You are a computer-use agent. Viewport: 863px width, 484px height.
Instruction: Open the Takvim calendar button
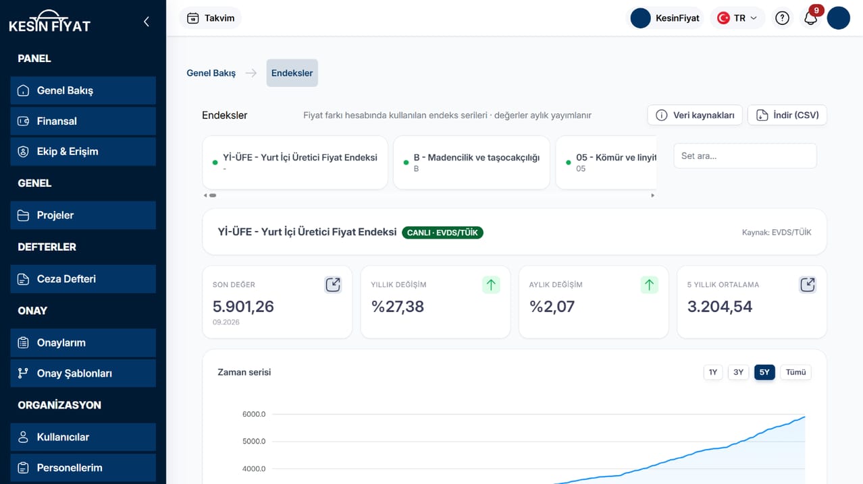point(211,18)
